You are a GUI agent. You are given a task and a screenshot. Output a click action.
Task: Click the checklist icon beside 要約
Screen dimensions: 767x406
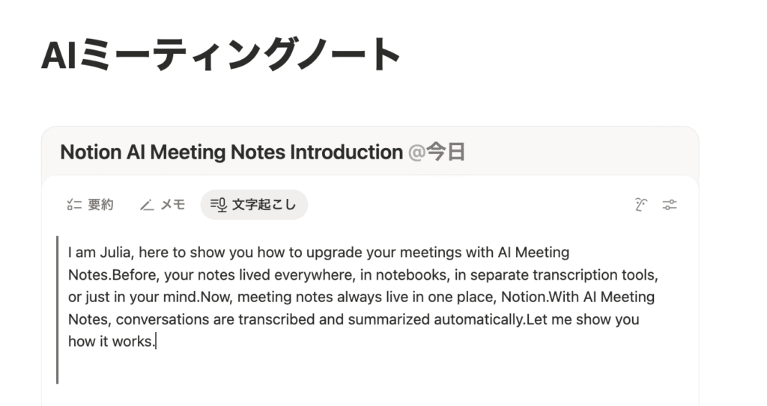73,205
